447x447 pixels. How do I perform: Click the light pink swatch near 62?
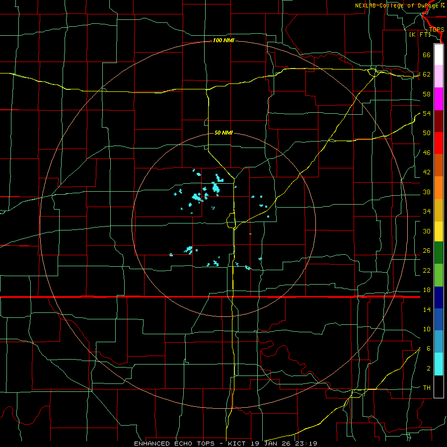[439, 76]
